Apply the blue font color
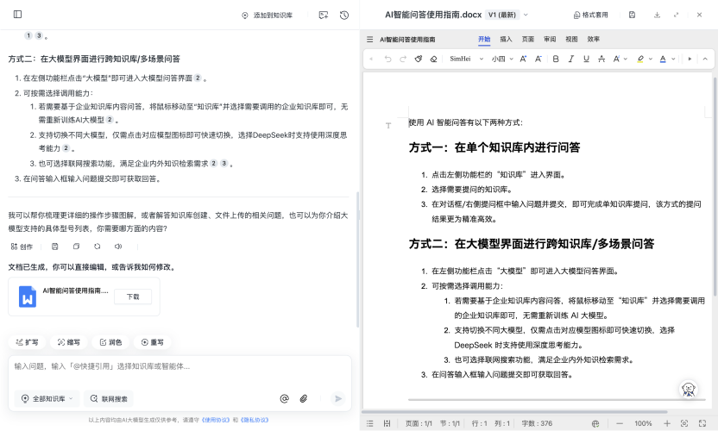The height and width of the screenshot is (431, 718). click(x=663, y=59)
